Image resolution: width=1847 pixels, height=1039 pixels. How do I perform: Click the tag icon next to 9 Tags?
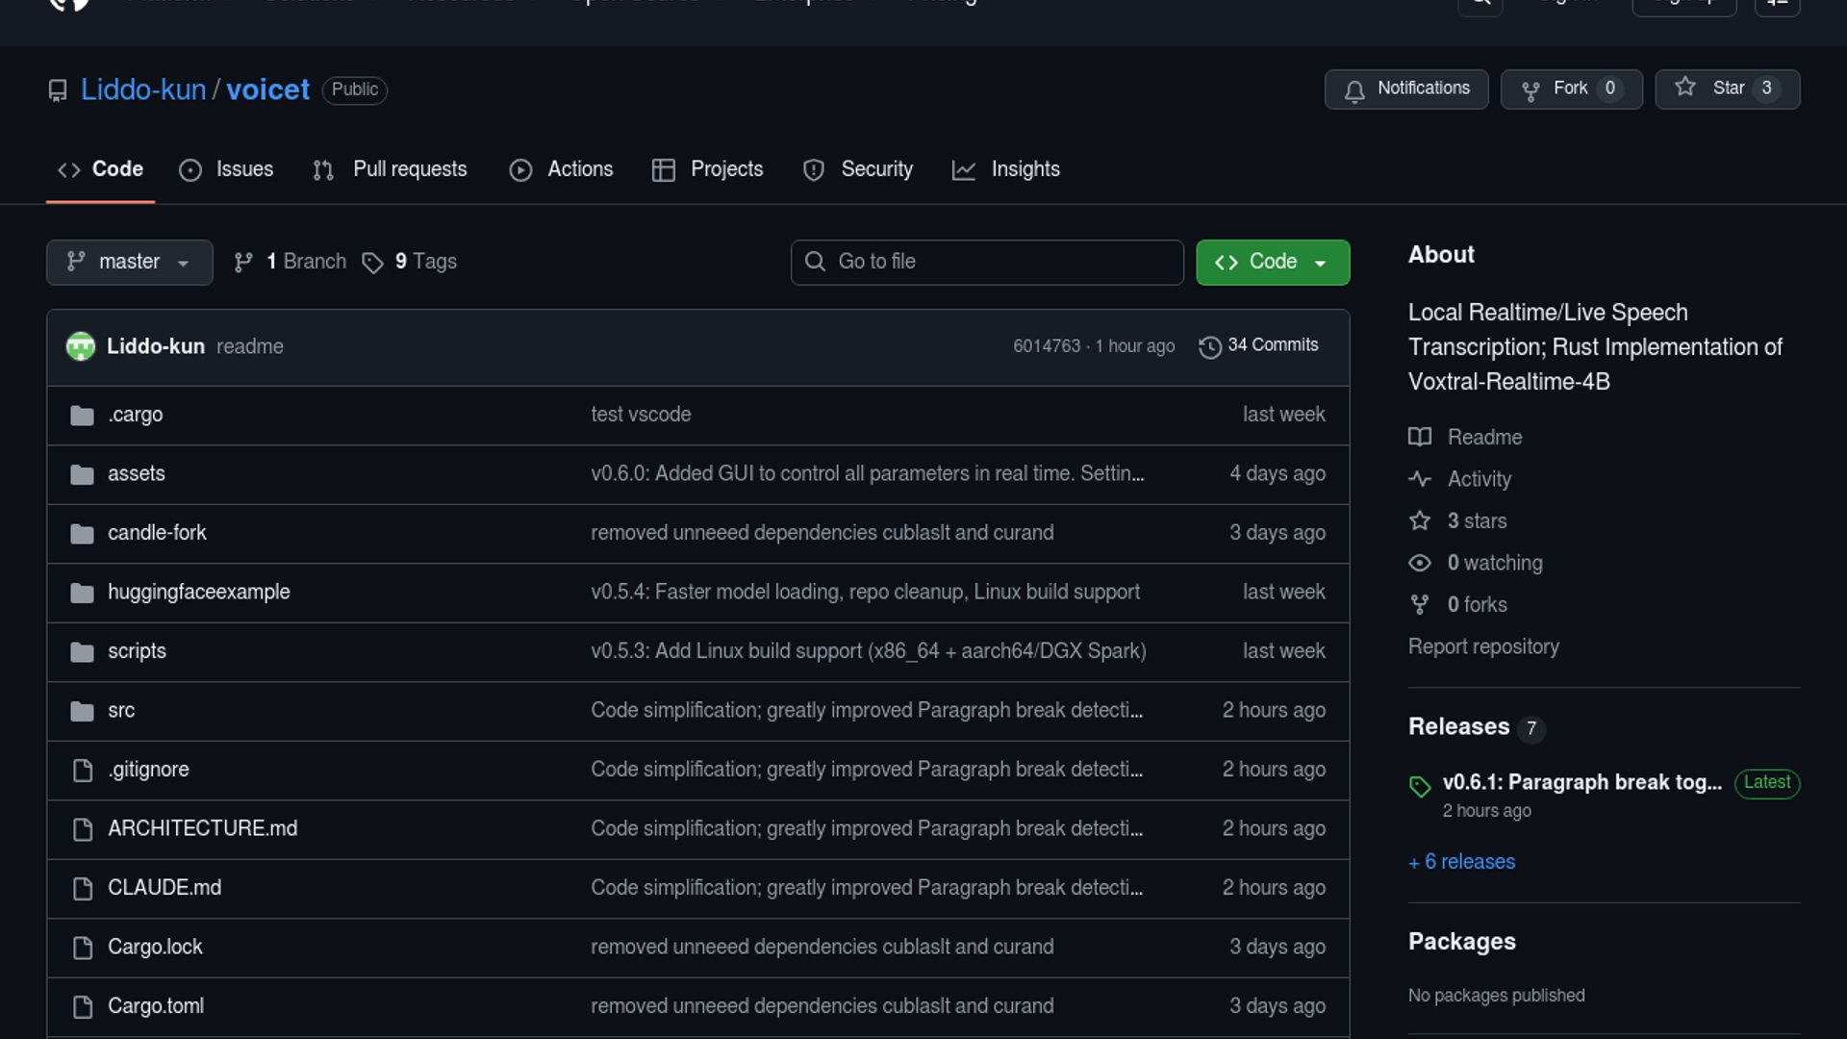point(372,263)
